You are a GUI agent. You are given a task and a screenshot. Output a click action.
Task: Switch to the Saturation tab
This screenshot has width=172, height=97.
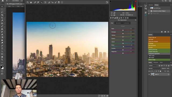click(118, 23)
